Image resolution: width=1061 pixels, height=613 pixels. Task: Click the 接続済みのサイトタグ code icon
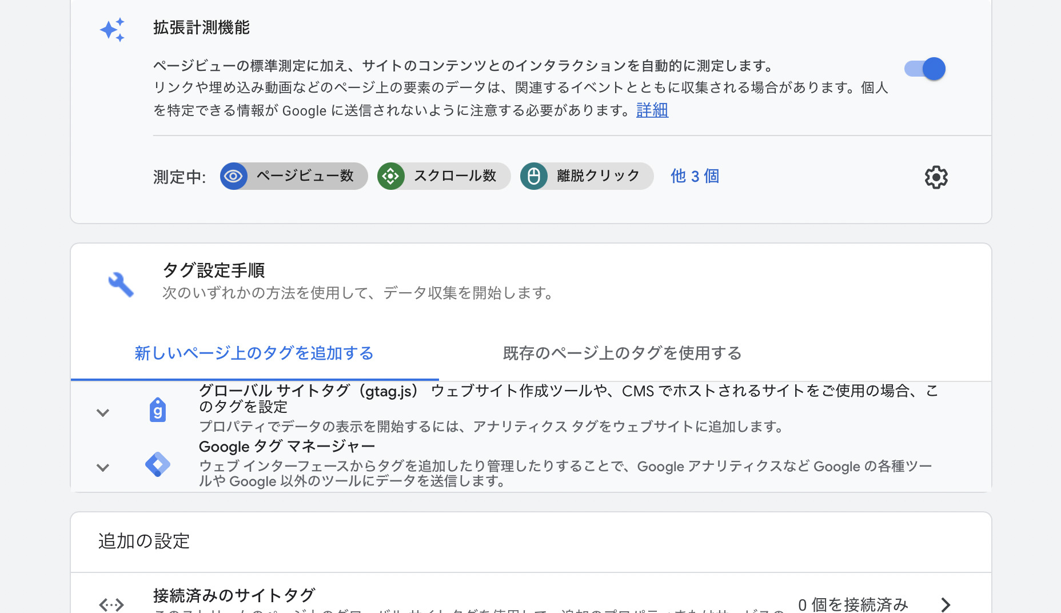click(x=111, y=604)
